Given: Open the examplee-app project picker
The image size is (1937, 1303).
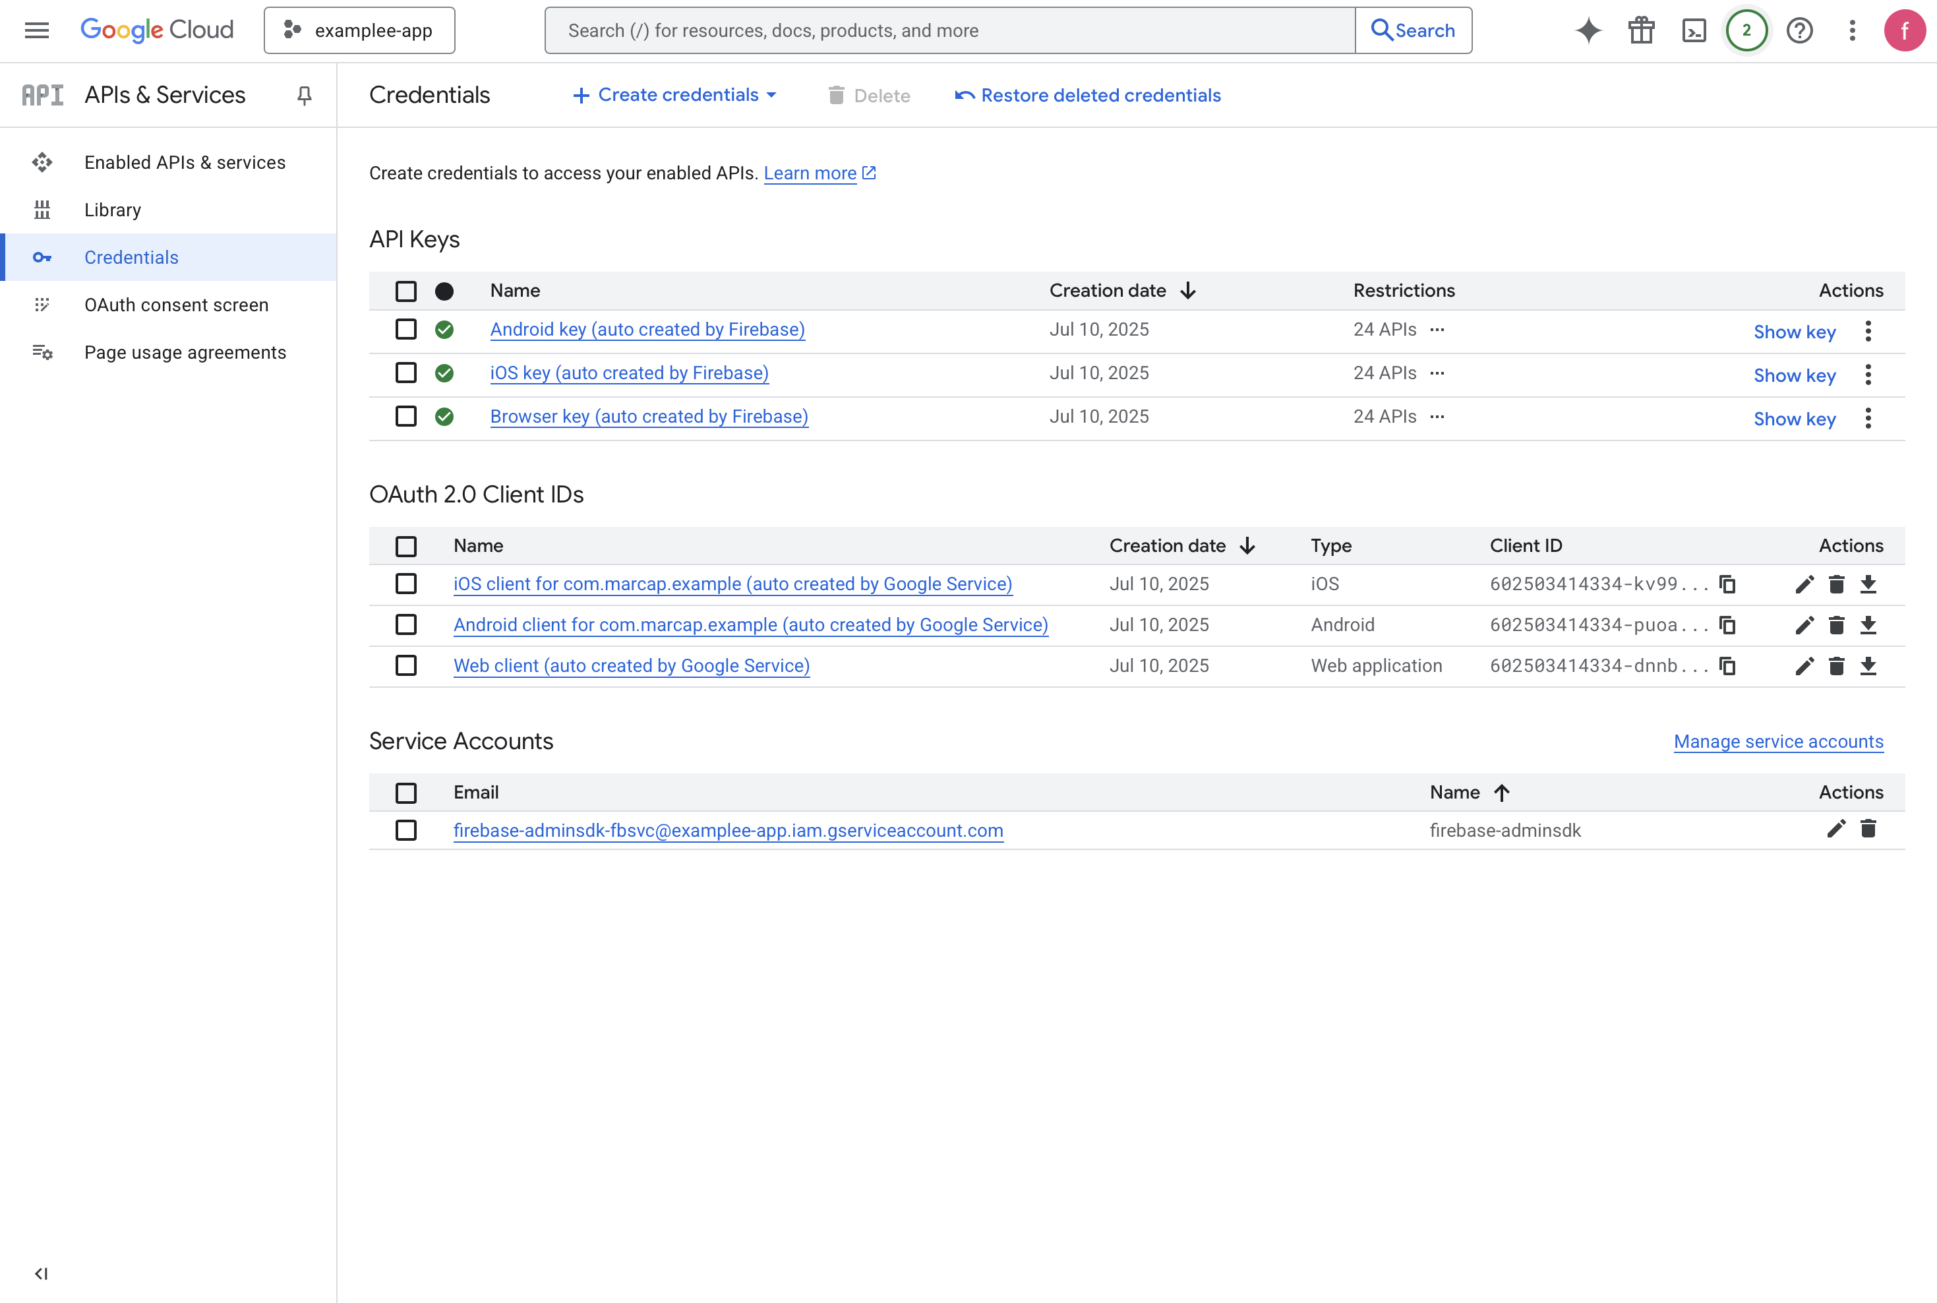Looking at the screenshot, I should [360, 31].
